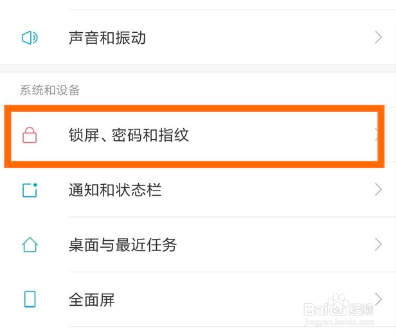Expand the 声音和振动 row chevron

[x=378, y=38]
